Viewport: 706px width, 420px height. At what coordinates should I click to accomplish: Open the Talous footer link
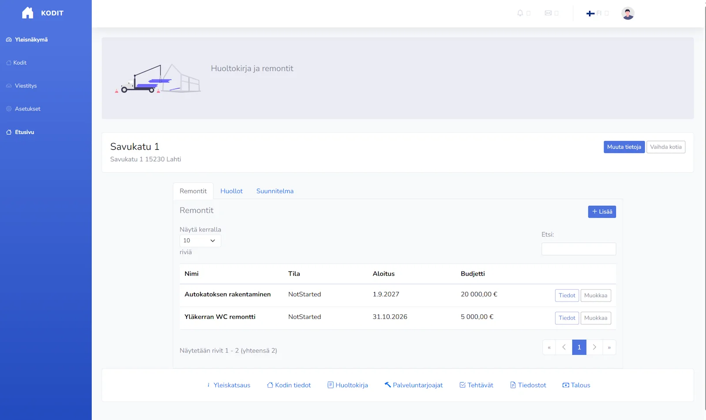pyautogui.click(x=576, y=385)
